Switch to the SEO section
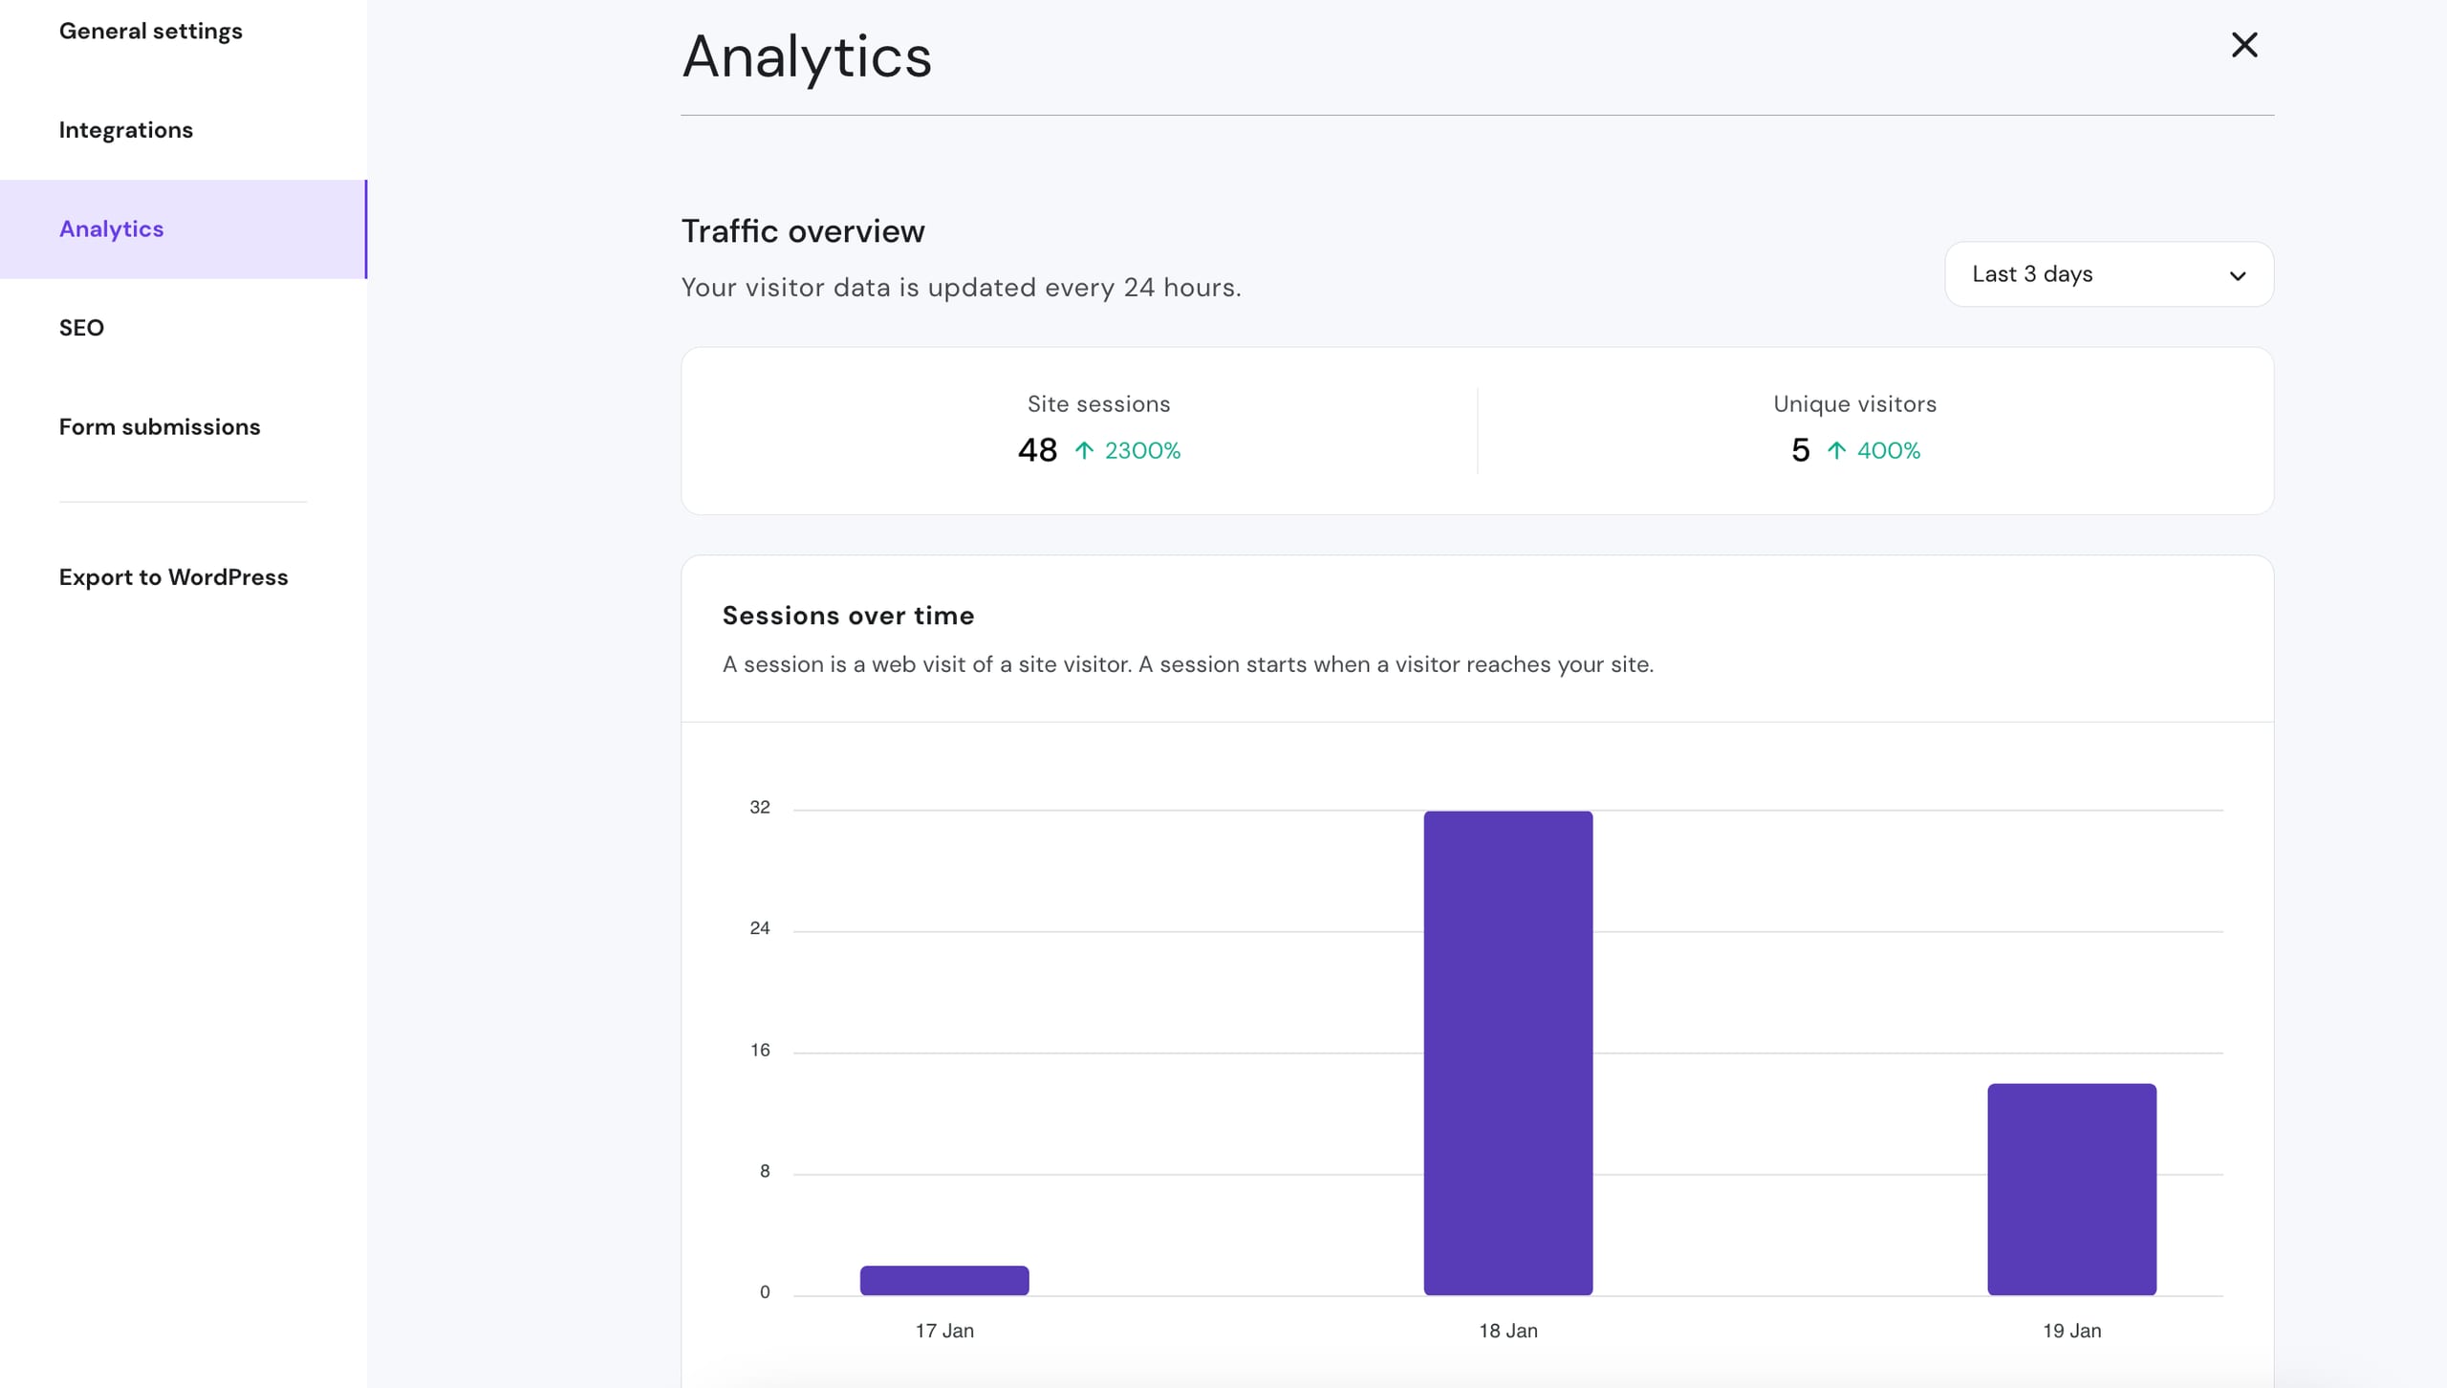Screen dimensions: 2447x1388 [81, 327]
